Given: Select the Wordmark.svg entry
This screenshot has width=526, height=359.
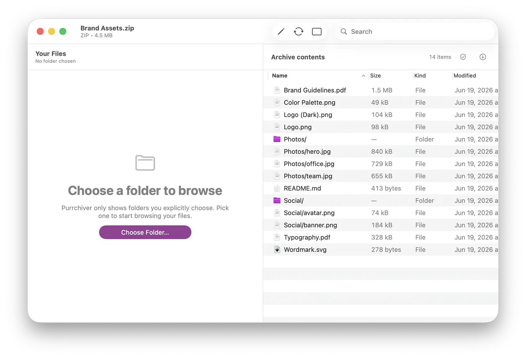Looking at the screenshot, I should [305, 250].
